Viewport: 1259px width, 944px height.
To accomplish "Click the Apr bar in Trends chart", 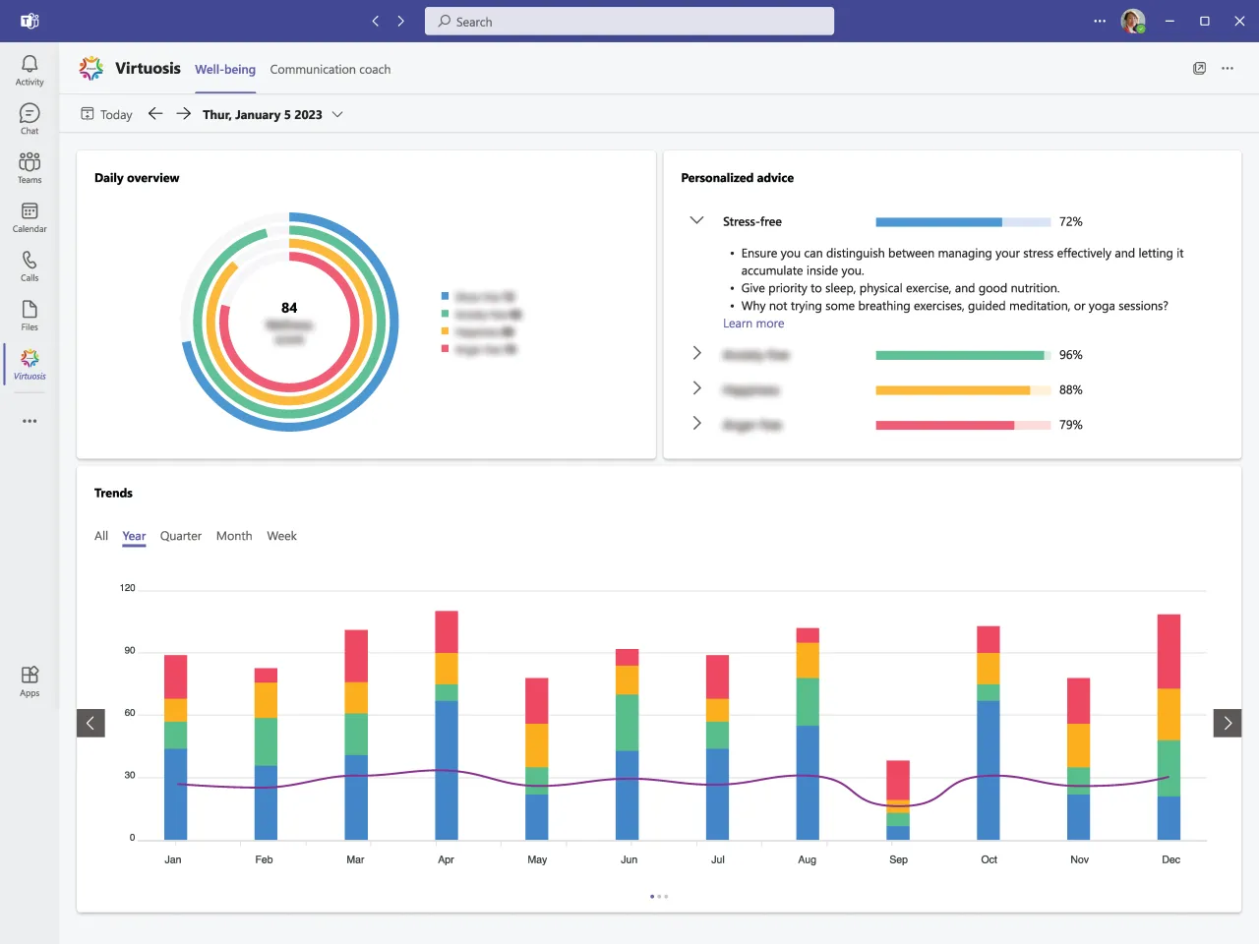I will point(447,726).
